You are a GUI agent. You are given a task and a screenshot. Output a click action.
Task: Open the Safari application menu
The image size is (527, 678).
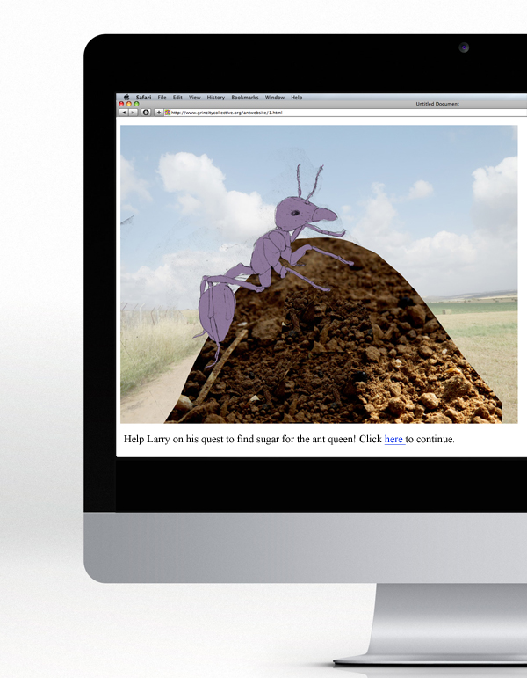[x=144, y=98]
